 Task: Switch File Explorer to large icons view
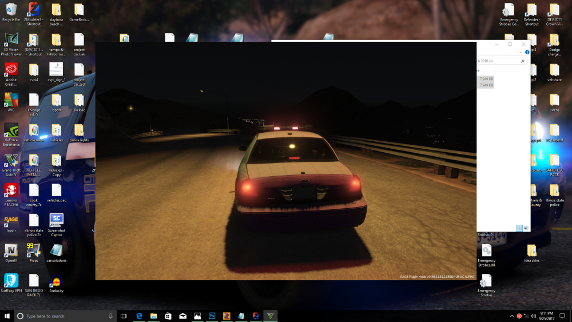click(526, 228)
